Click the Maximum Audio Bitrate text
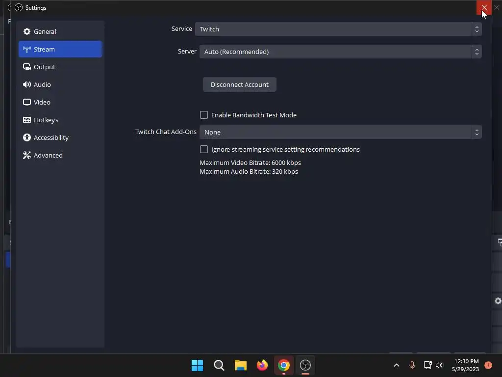 pyautogui.click(x=249, y=171)
